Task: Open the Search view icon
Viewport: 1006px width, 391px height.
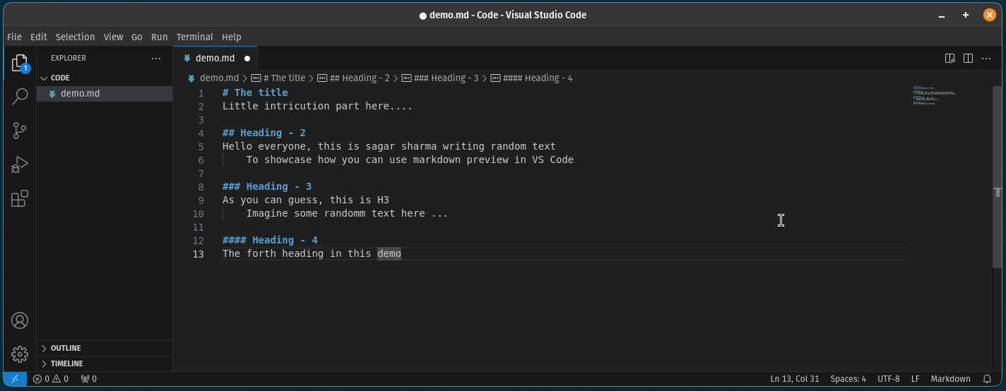Action: click(20, 97)
